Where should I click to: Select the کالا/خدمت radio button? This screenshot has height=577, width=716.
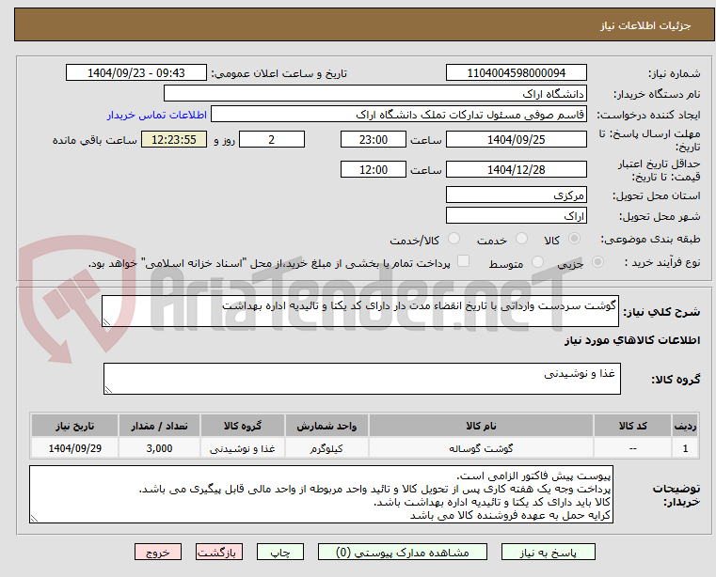[453, 239]
